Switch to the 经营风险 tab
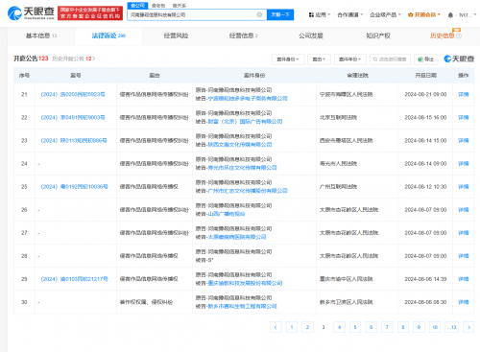Viewport: 480px width, 352px height. click(x=176, y=35)
